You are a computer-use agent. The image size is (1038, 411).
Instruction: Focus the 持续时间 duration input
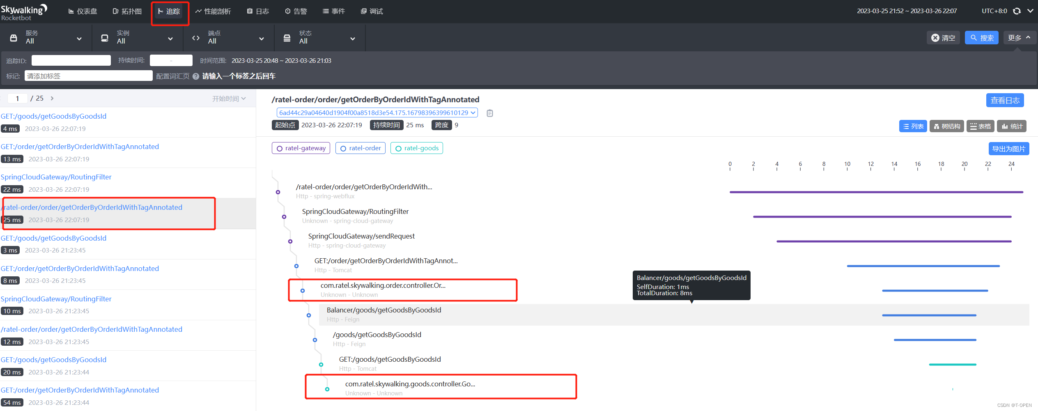[171, 60]
